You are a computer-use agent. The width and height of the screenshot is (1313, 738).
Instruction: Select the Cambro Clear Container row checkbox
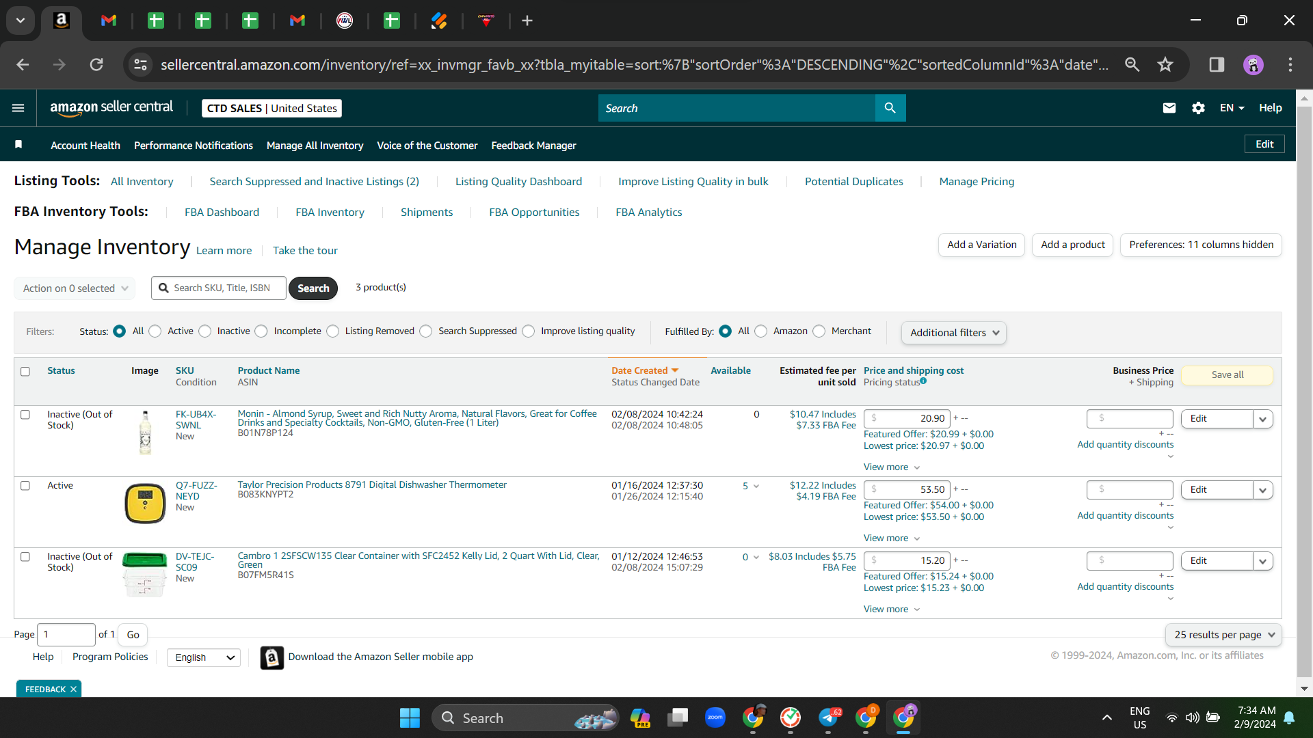tap(25, 557)
